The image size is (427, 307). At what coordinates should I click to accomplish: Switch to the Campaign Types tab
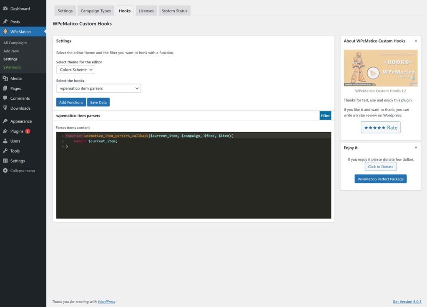[95, 11]
